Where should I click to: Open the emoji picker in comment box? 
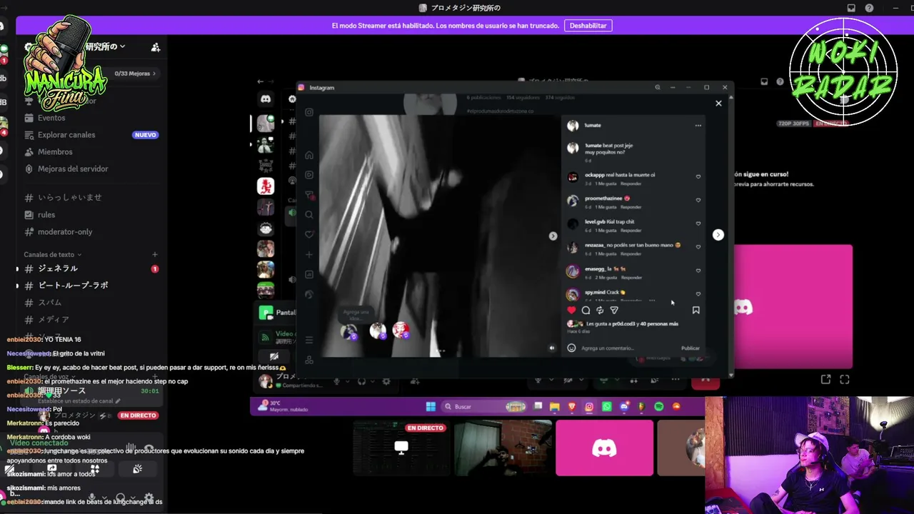571,348
